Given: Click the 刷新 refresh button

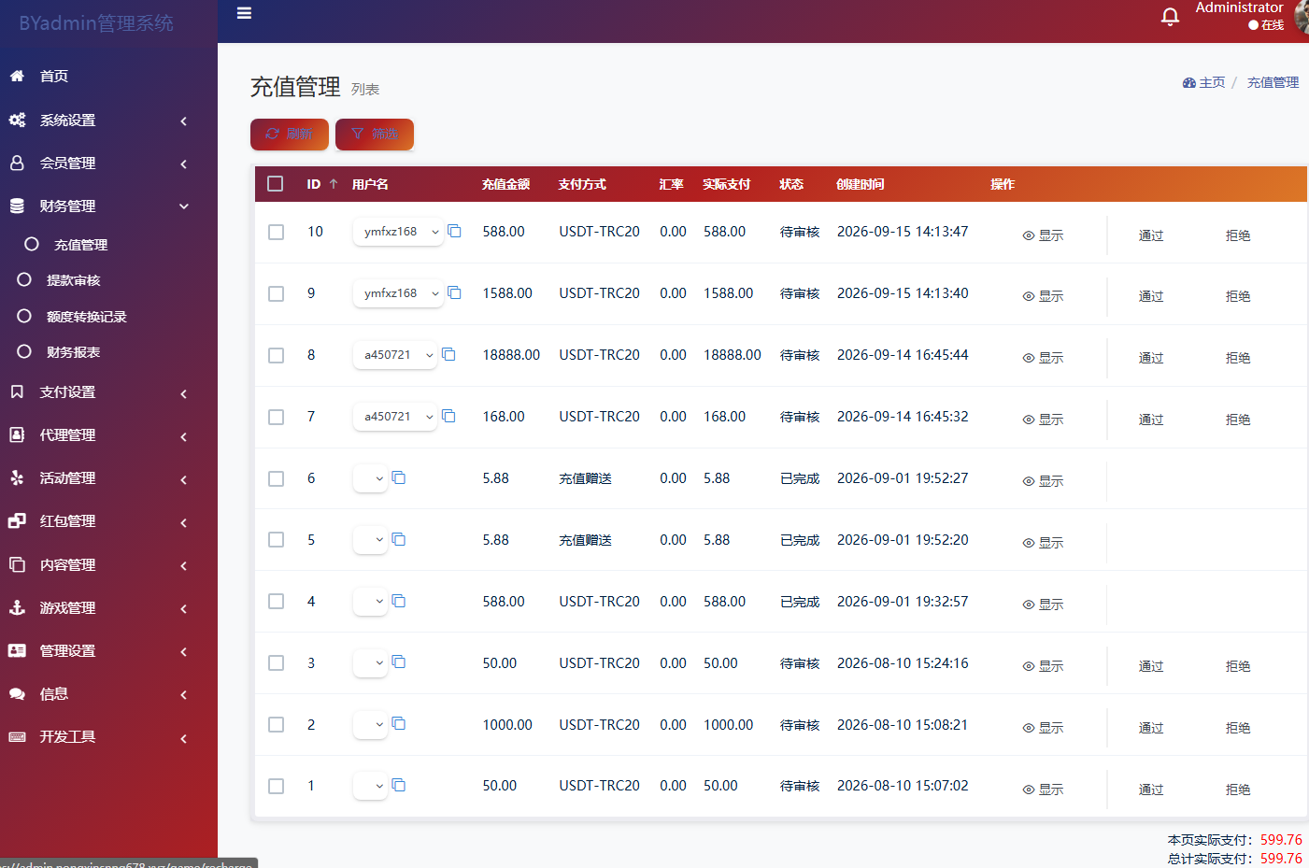Looking at the screenshot, I should (290, 135).
